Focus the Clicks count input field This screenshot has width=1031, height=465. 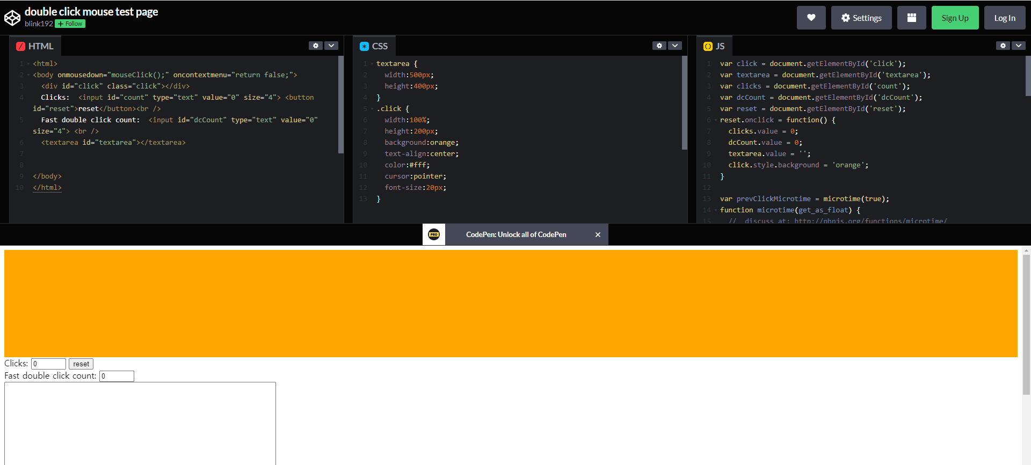(x=48, y=364)
